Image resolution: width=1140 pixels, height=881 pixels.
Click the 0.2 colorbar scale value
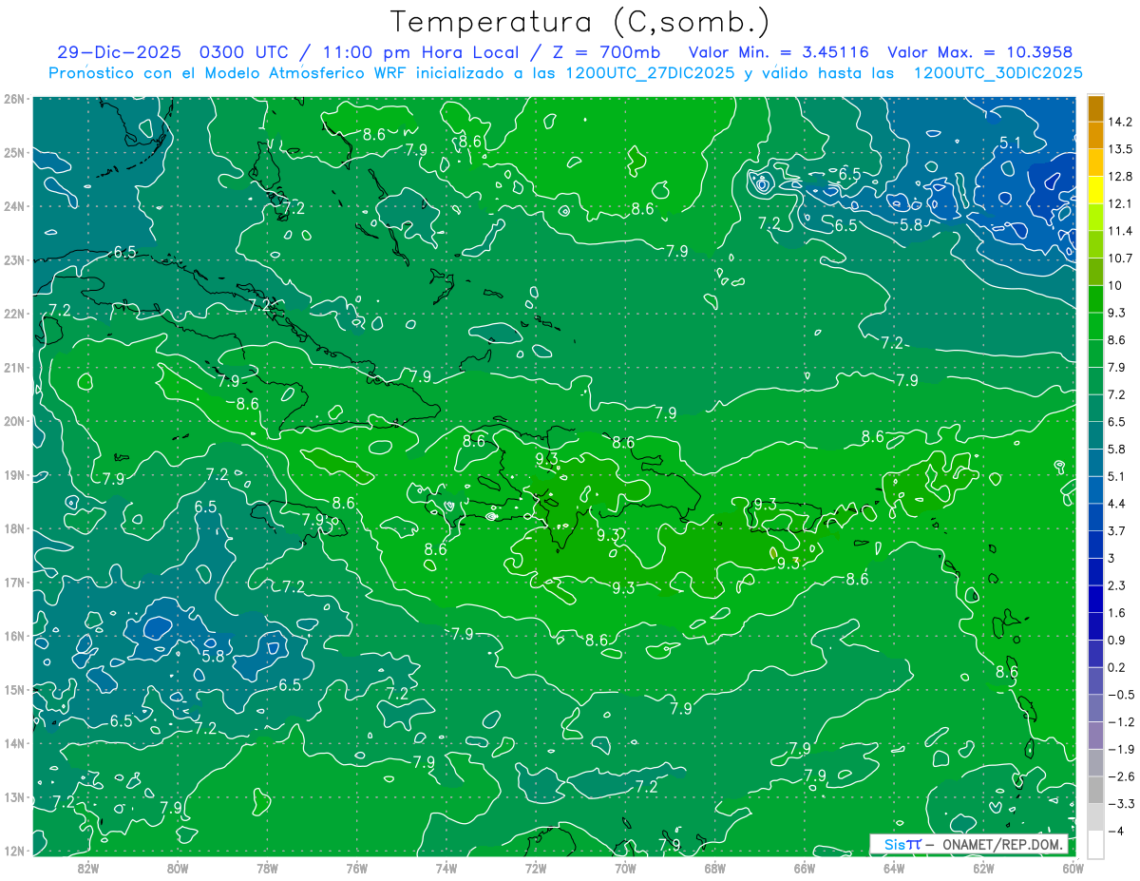[x=1116, y=667]
